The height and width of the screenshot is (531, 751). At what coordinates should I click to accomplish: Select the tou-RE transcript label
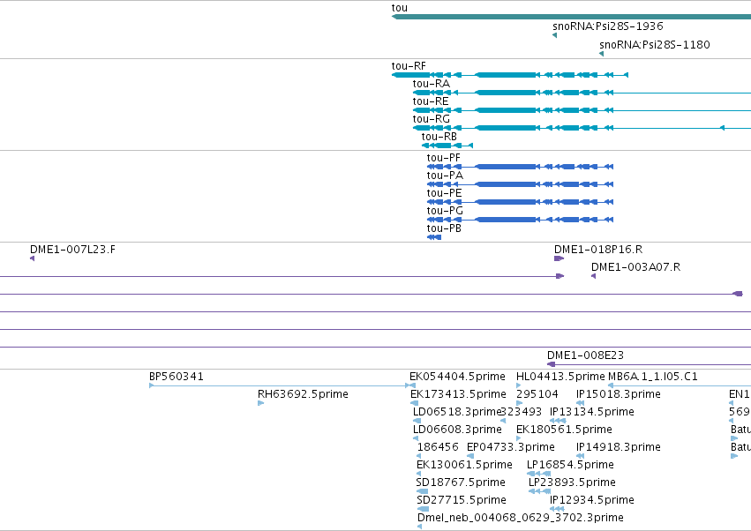point(431,101)
